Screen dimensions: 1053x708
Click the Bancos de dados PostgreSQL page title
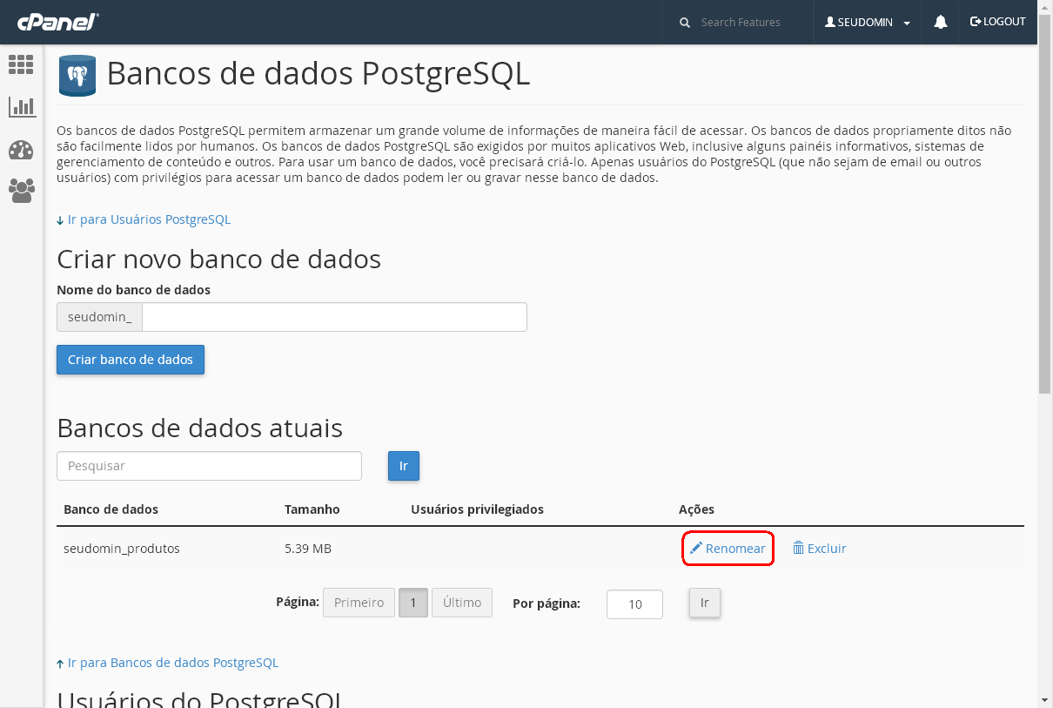[x=319, y=74]
